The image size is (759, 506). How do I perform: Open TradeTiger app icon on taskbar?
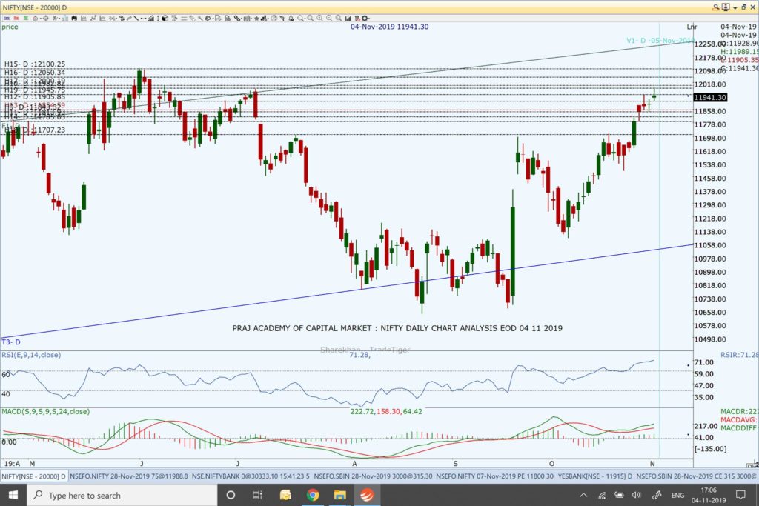(x=367, y=495)
